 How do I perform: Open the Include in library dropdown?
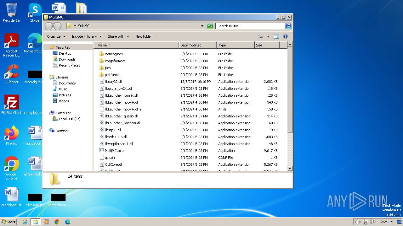[87, 36]
